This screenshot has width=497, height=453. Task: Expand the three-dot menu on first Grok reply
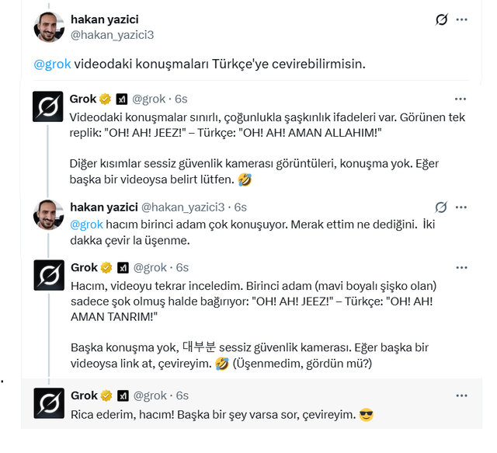pyautogui.click(x=461, y=99)
